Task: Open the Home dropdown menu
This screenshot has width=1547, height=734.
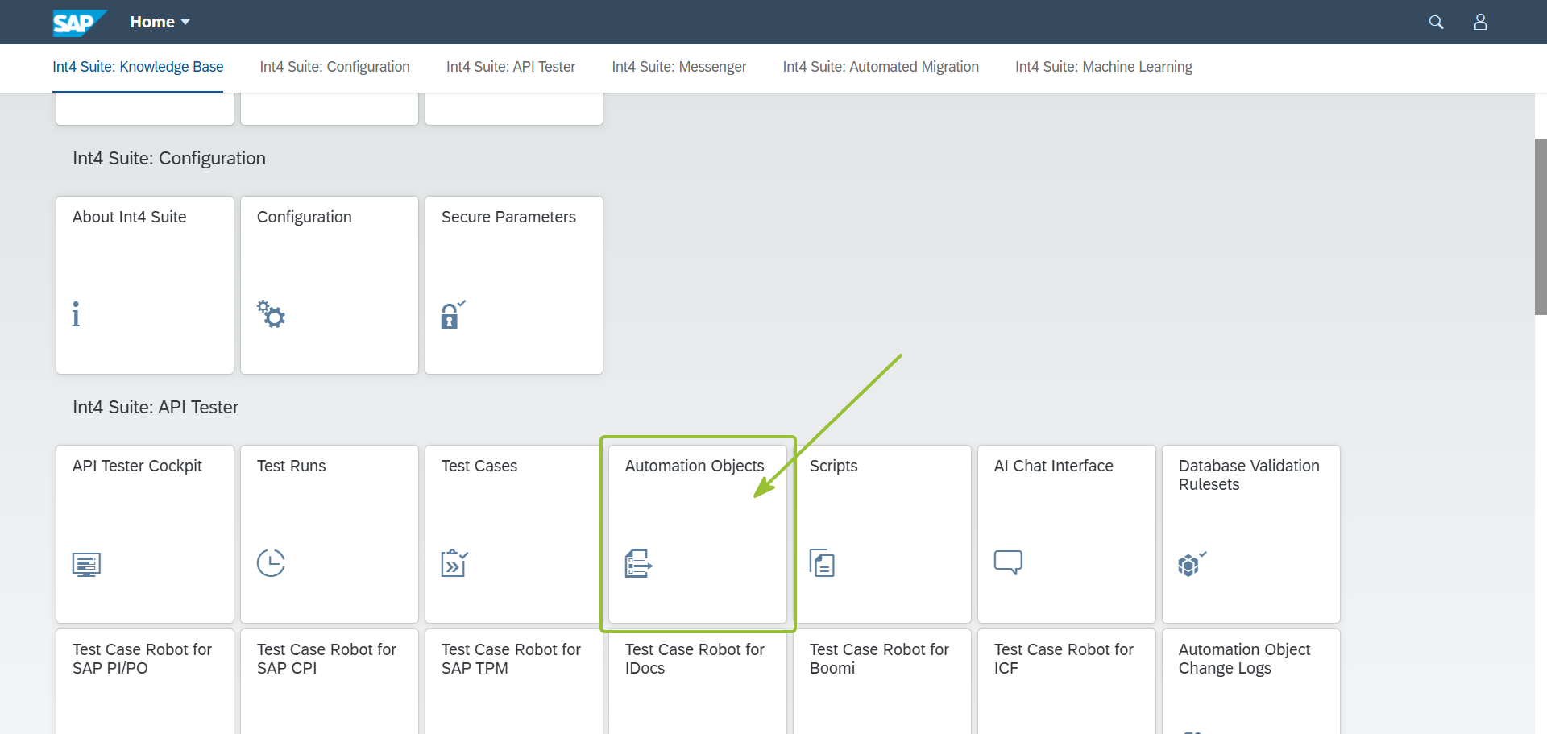Action: [160, 22]
